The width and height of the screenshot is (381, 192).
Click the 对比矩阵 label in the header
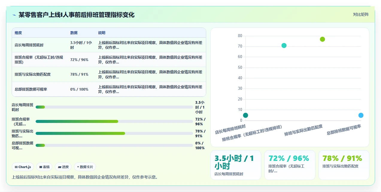pos(361,14)
